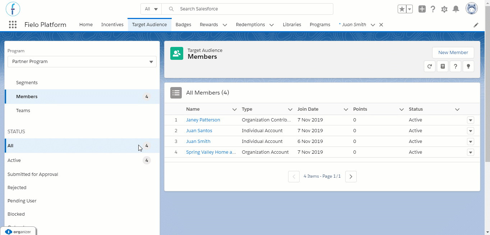Focus the Search Salesforce field
Image resolution: width=490 pixels, height=235 pixels.
pos(248,9)
